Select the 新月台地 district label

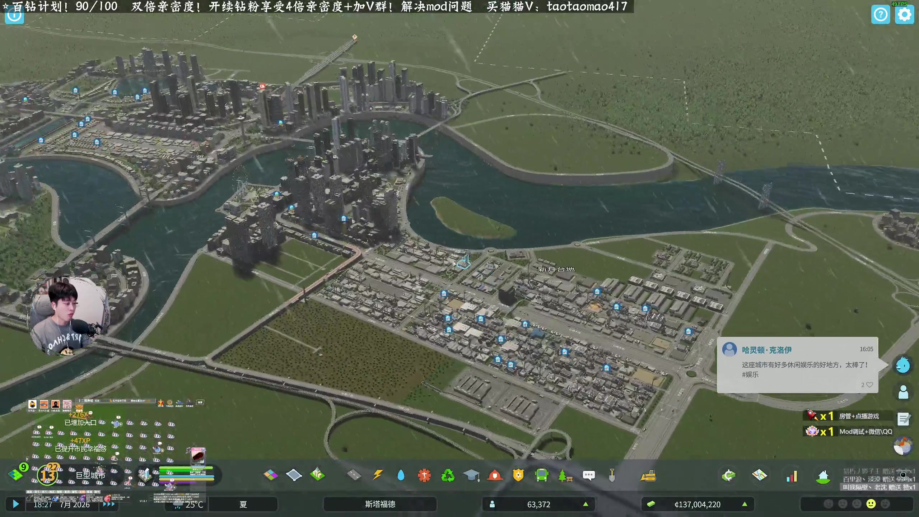[556, 269]
